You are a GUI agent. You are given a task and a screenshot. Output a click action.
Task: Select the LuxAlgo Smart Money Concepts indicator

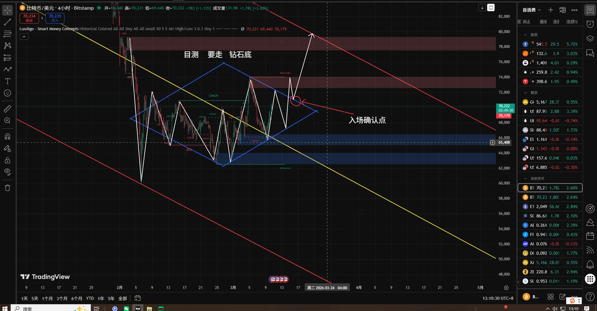click(49, 29)
